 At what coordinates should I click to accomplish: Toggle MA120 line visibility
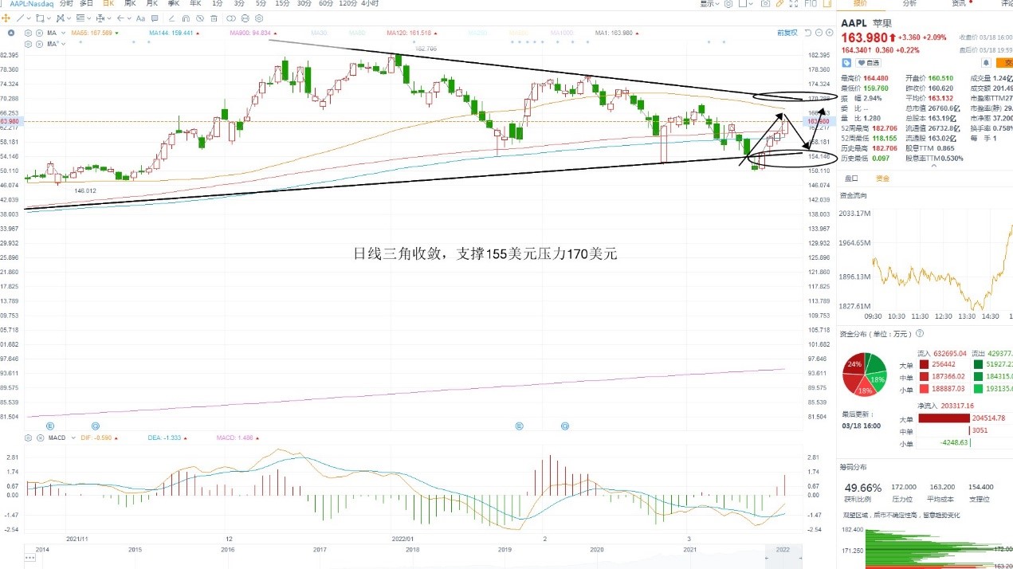[x=409, y=33]
